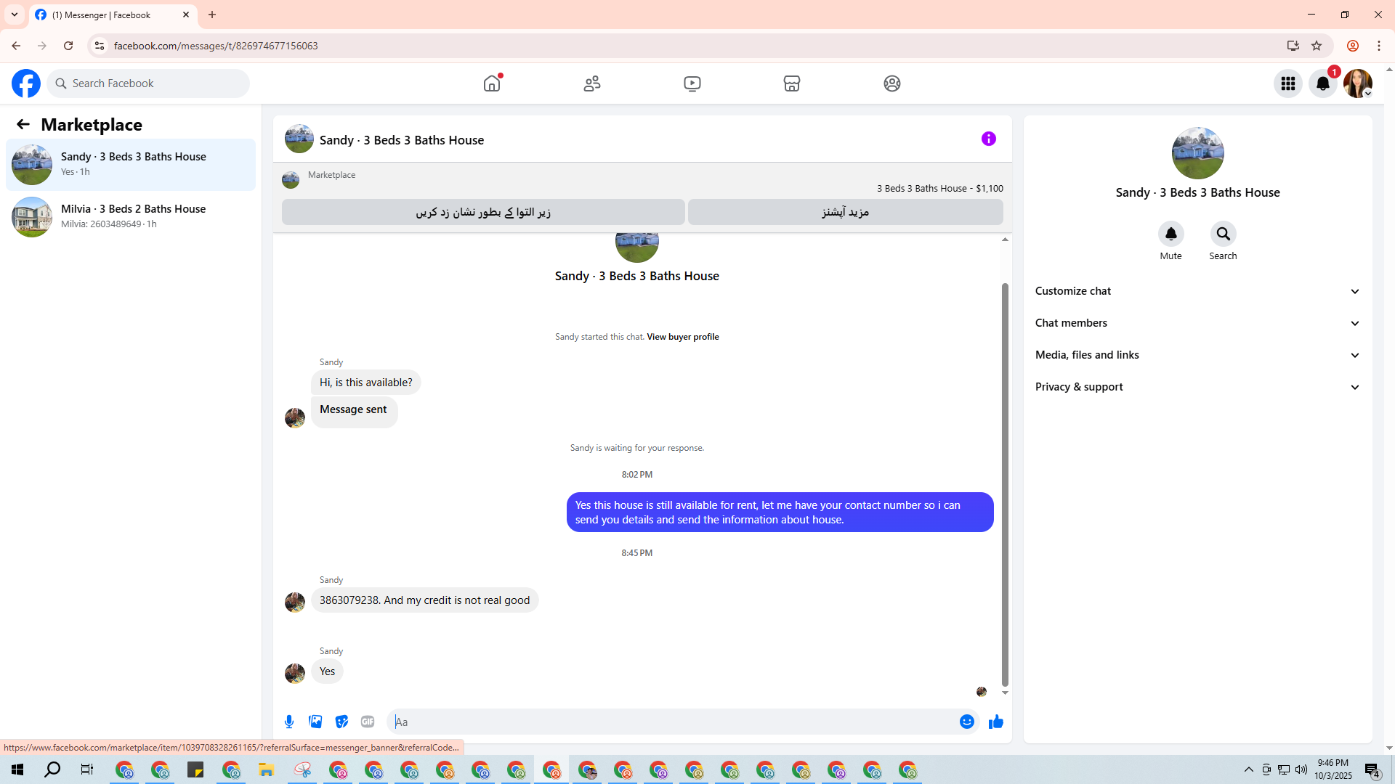Screen dimensions: 1395x784
Task: Click the 'Hi, is this available?' message
Action: pyautogui.click(x=366, y=383)
